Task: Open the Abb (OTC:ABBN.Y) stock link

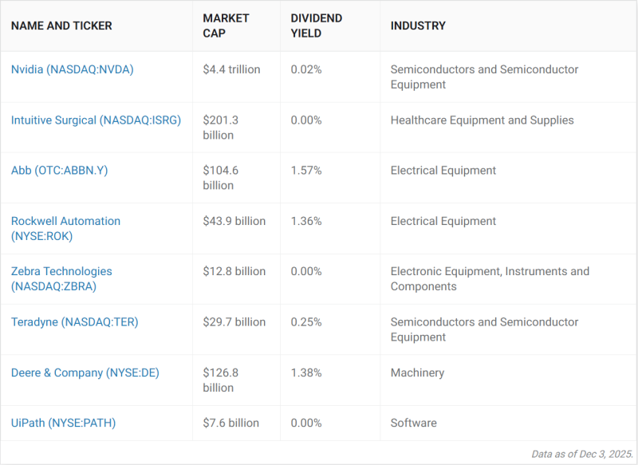Action: (x=59, y=171)
